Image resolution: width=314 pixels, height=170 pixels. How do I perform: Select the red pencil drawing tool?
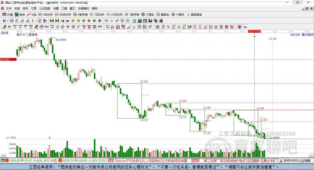[4, 27]
